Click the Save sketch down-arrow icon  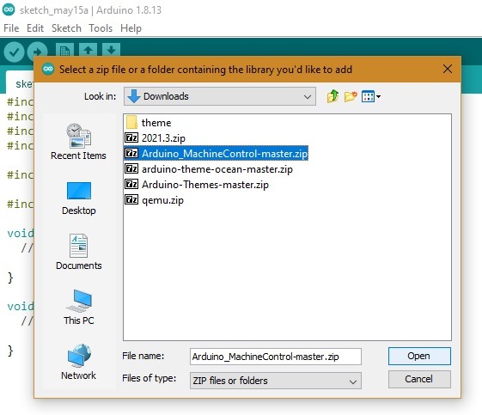tap(111, 50)
